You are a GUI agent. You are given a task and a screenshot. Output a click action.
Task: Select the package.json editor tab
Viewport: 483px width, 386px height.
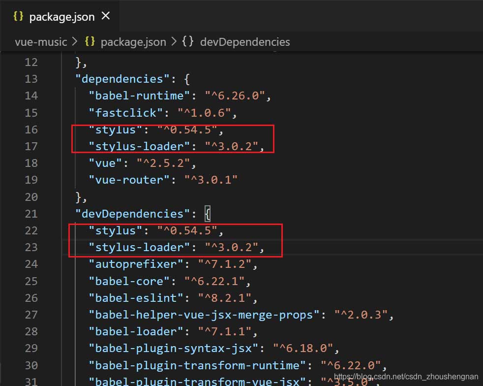tap(61, 17)
